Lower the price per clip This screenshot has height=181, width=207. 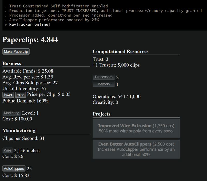(x=8, y=95)
